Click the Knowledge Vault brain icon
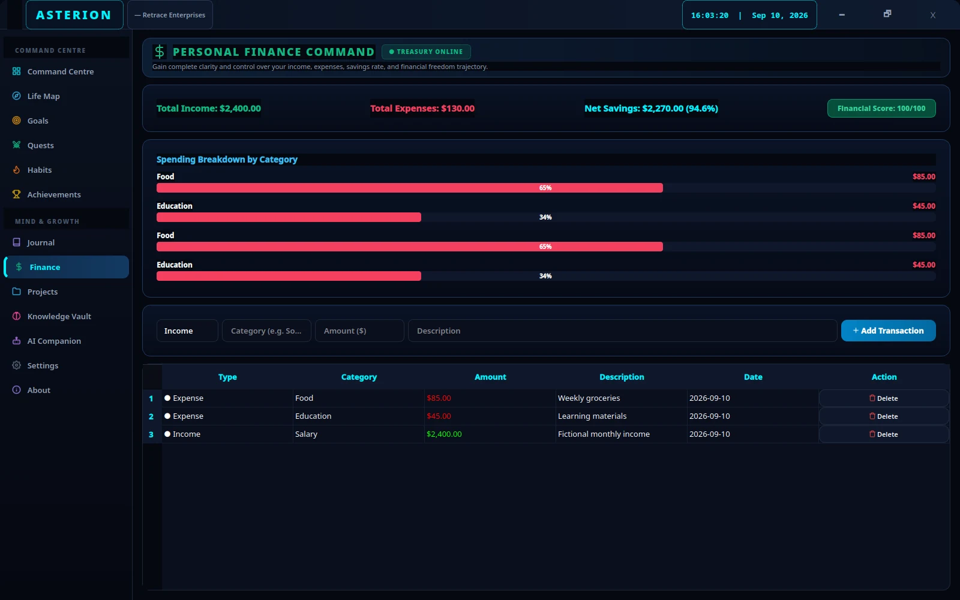960x600 pixels. coord(17,316)
